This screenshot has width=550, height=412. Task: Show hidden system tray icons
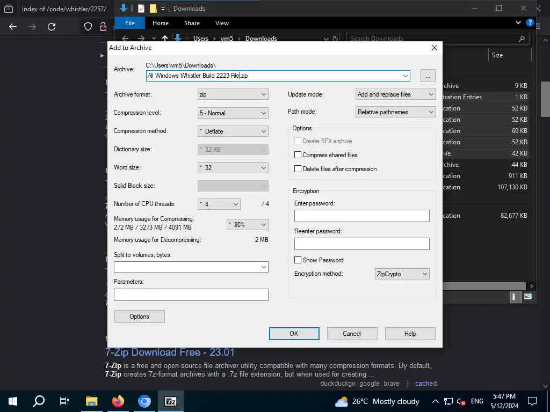tap(435, 401)
